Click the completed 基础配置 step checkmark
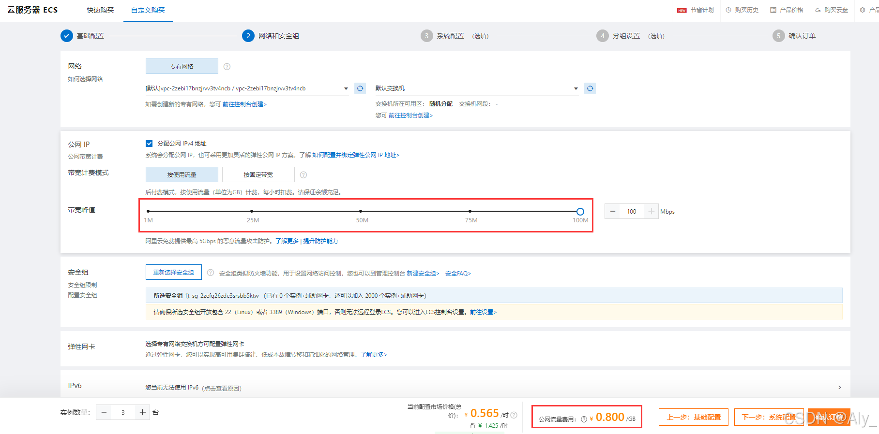 click(x=67, y=36)
